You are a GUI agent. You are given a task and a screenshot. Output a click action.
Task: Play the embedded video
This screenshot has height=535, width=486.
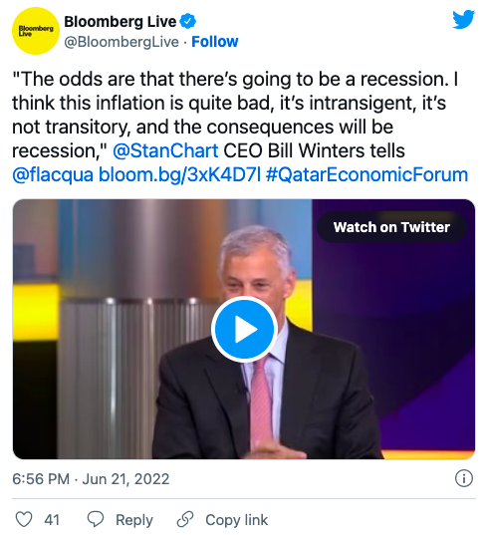[x=244, y=329]
